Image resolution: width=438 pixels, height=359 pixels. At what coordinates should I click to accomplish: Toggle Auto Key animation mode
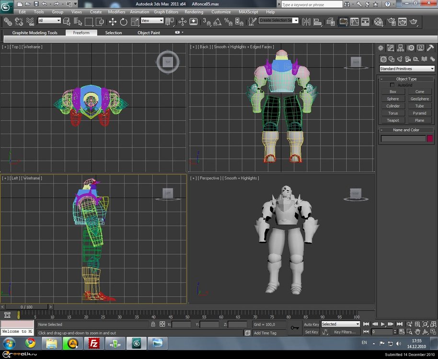point(311,324)
